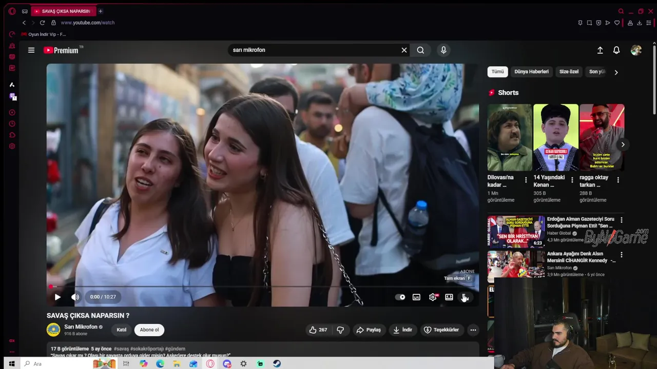
Task: Toggle subtitles in the player
Action: (x=416, y=297)
